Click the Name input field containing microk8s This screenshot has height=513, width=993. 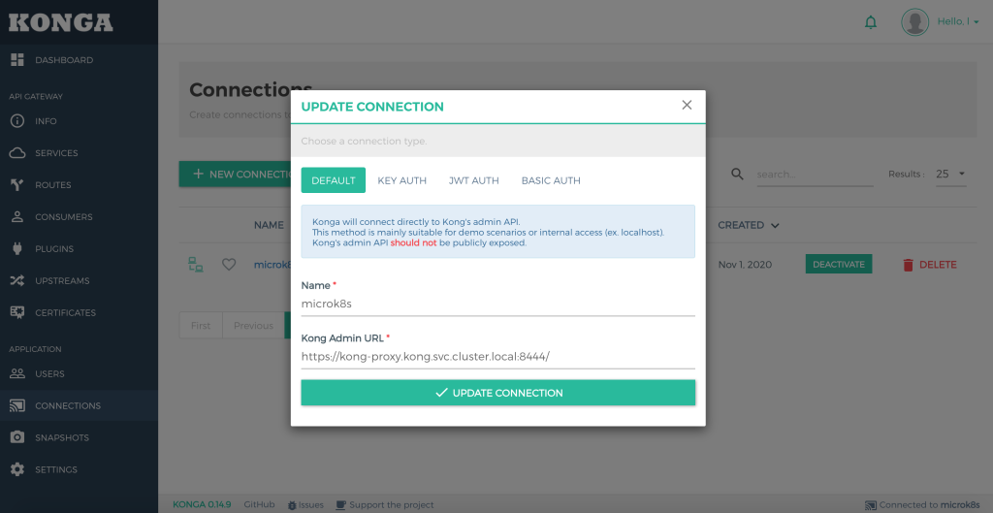coord(497,304)
